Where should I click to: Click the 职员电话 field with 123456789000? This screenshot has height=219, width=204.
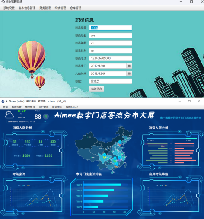click(111, 58)
